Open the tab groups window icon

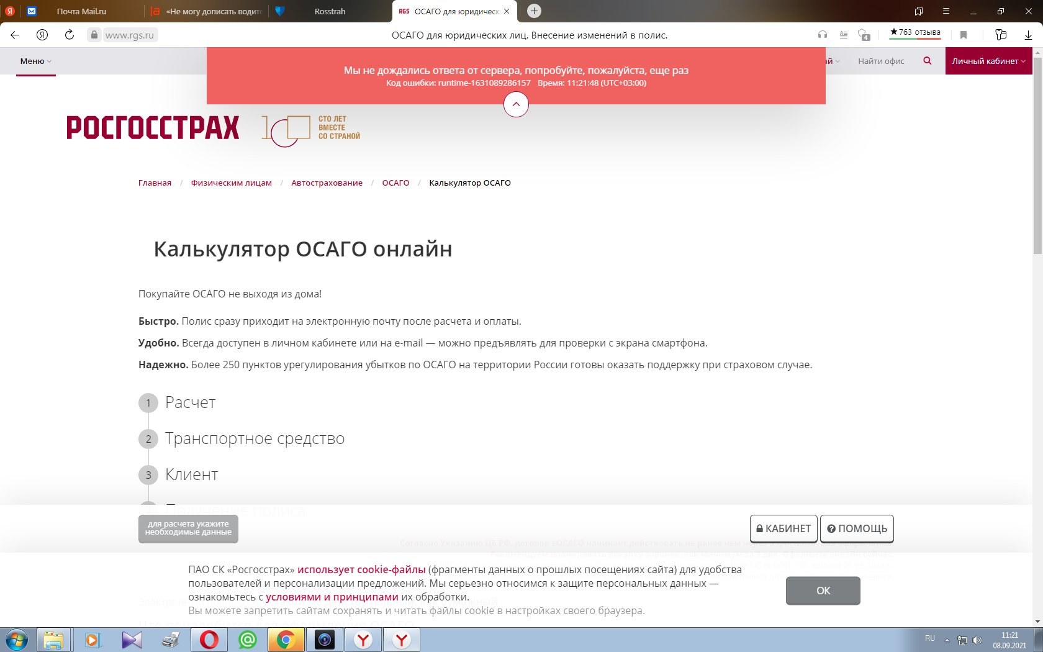[919, 11]
